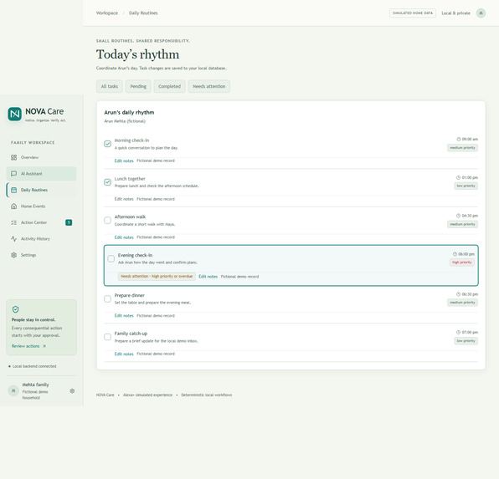Click the Overview grid icon
The image size is (499, 479).
tap(13, 157)
